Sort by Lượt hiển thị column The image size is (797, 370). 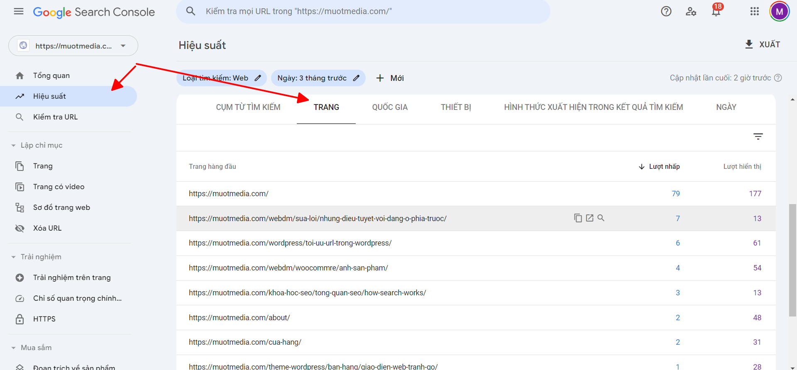click(742, 166)
